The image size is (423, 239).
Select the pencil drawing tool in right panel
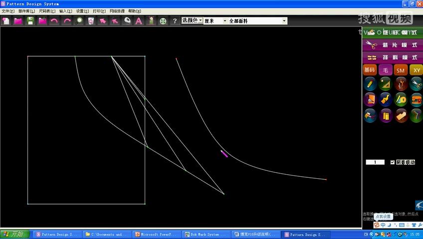(370, 84)
